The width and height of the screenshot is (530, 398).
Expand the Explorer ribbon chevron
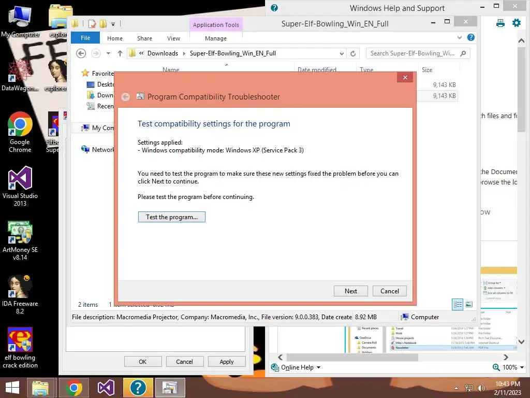pyautogui.click(x=460, y=37)
